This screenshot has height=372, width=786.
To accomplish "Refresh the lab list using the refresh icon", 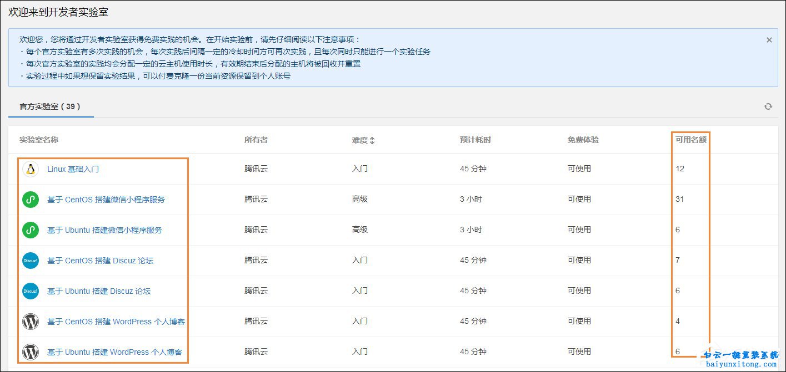I will pos(768,106).
